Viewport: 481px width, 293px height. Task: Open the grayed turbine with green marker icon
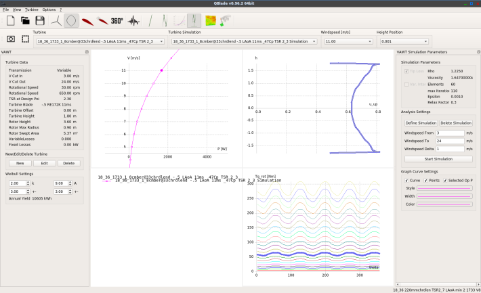pos(226,21)
